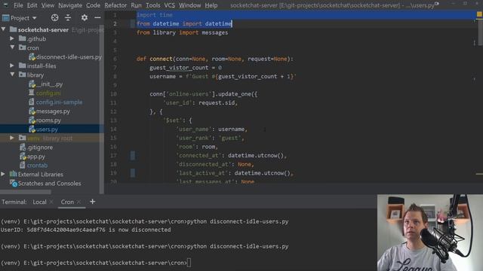Click the External Libraries icon
The height and width of the screenshot is (271, 483).
[14, 174]
